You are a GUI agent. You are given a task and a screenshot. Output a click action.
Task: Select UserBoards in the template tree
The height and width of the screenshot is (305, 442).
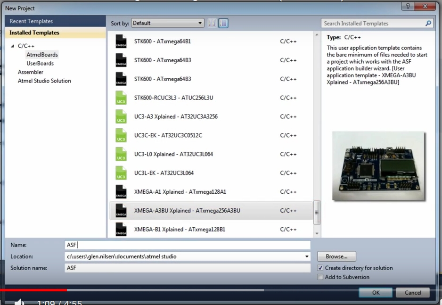tap(40, 64)
